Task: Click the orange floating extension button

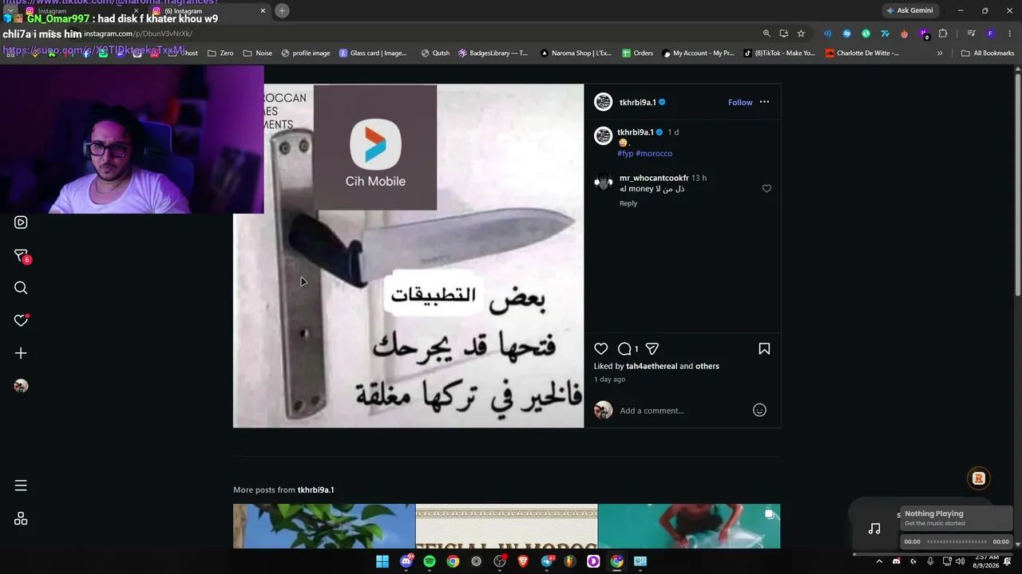Action: coord(978,478)
